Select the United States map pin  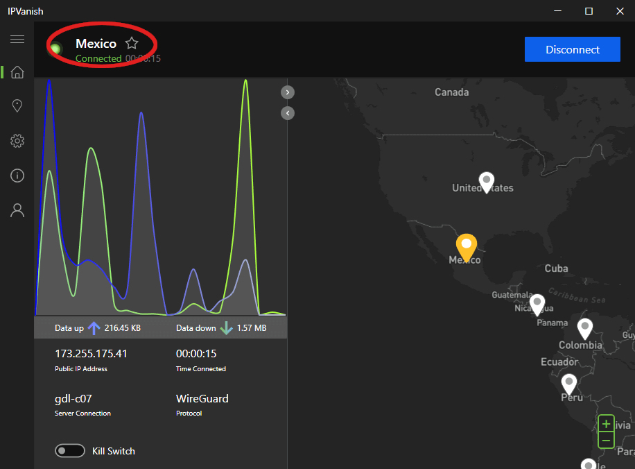pyautogui.click(x=487, y=182)
